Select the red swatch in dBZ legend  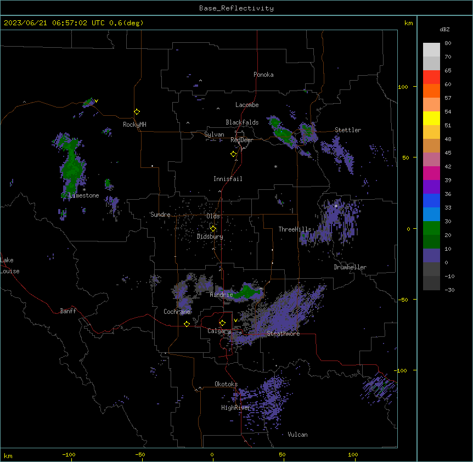tap(431, 77)
